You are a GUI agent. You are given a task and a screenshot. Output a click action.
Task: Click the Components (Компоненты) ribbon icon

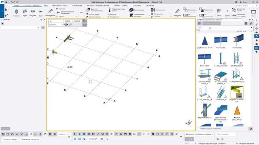coord(153,10)
